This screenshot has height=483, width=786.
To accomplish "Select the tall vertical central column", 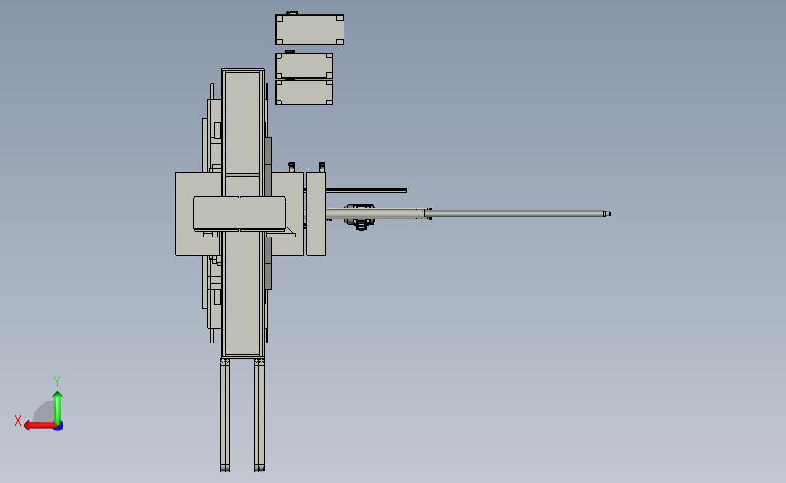I will coord(243,213).
